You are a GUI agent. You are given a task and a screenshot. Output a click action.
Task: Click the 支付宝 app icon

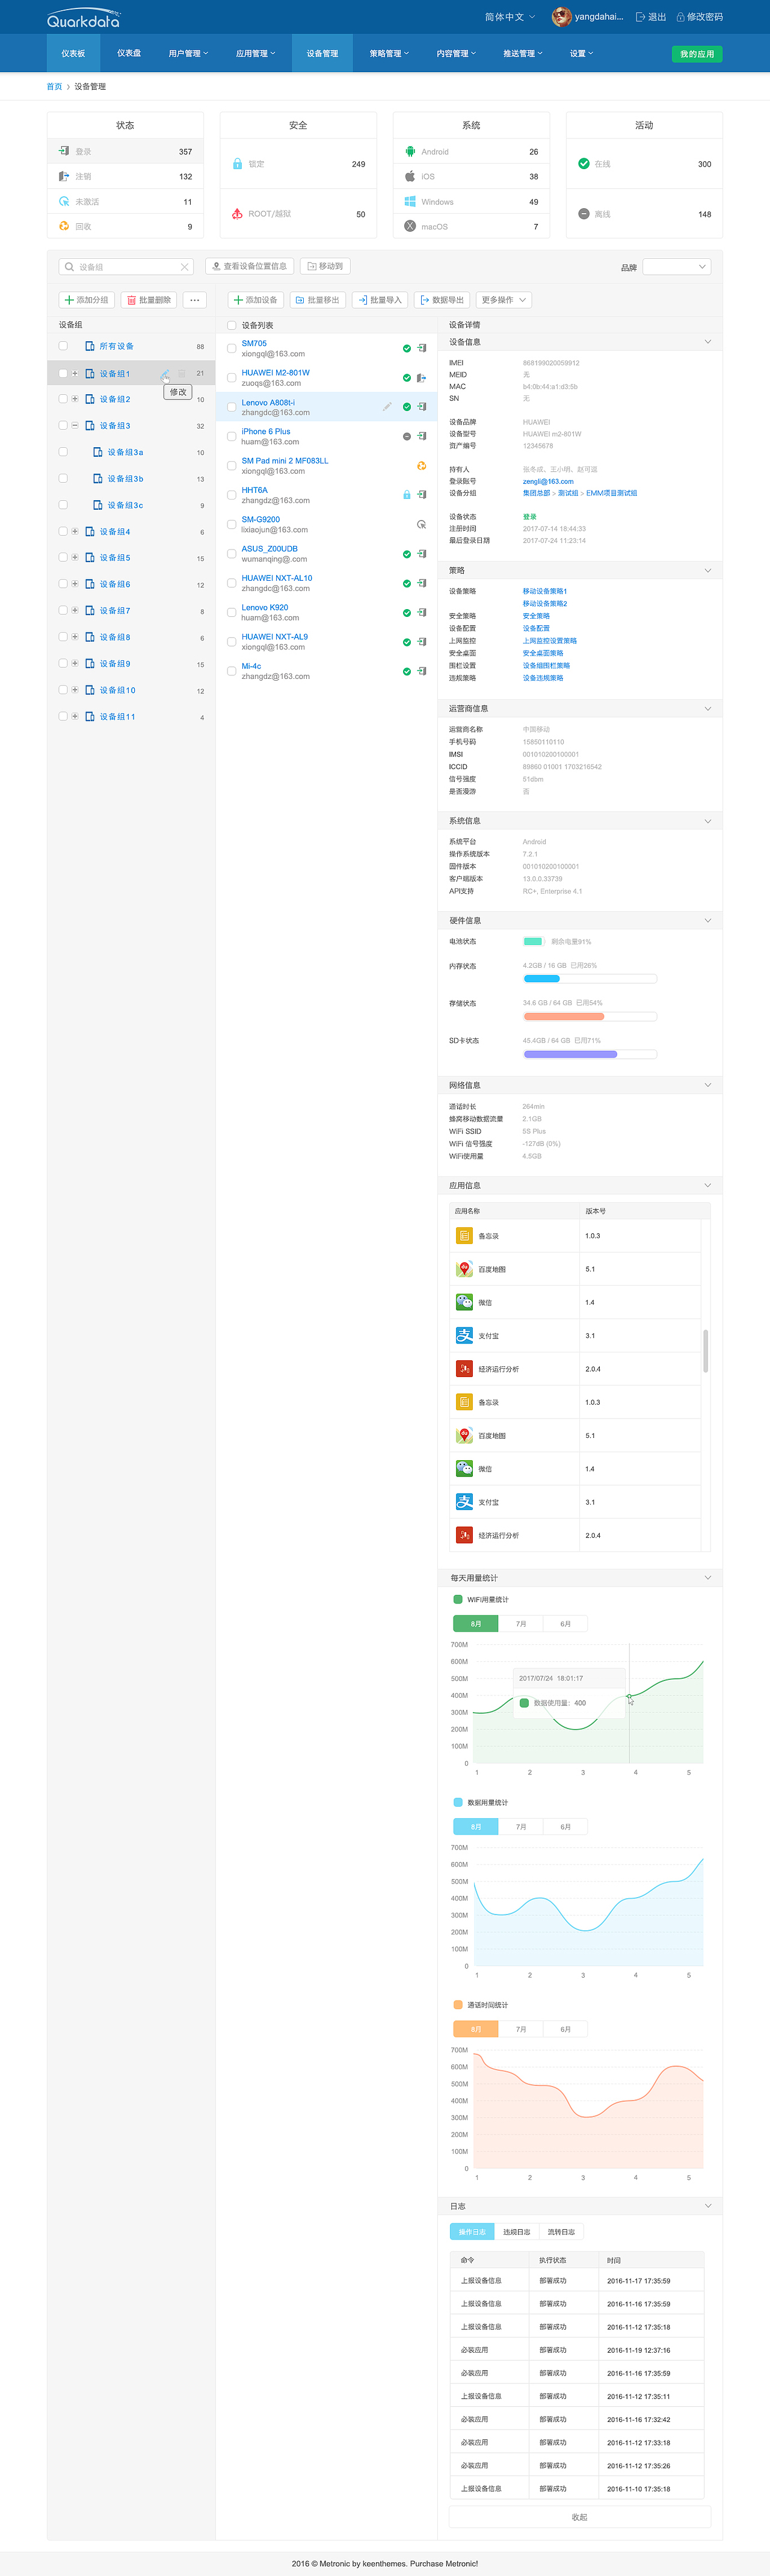click(464, 1336)
